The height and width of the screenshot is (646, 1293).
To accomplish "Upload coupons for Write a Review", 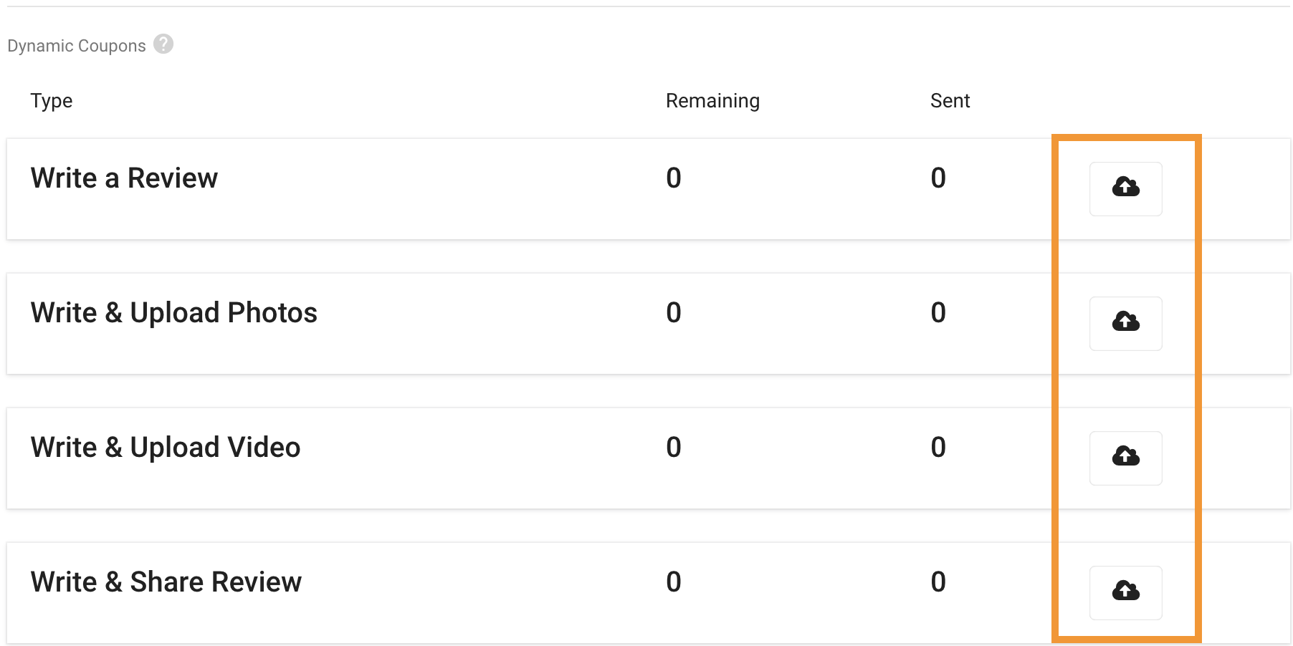I will pyautogui.click(x=1125, y=188).
